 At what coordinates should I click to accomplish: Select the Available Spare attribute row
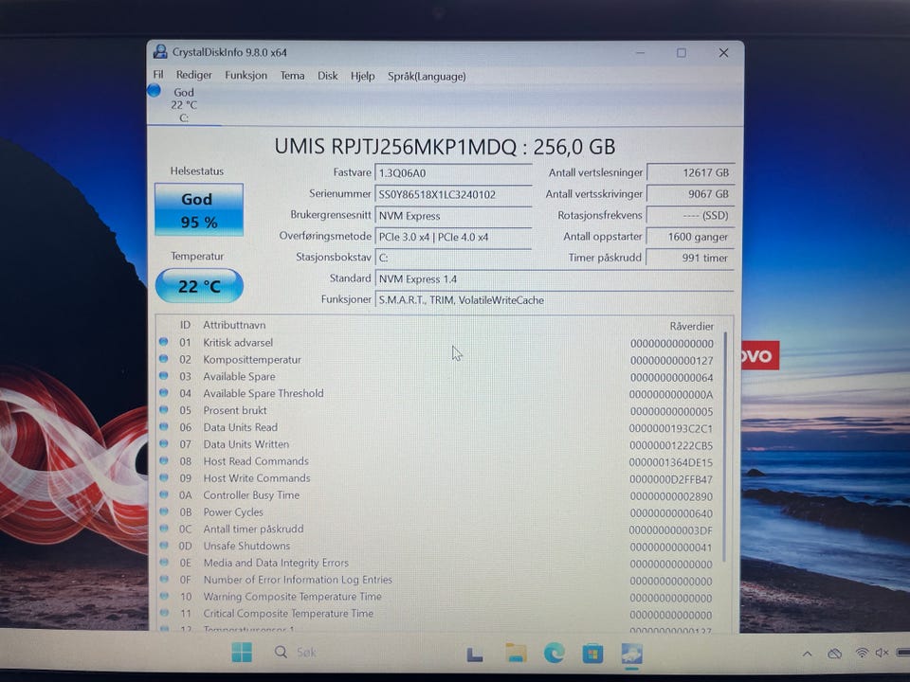[438, 376]
